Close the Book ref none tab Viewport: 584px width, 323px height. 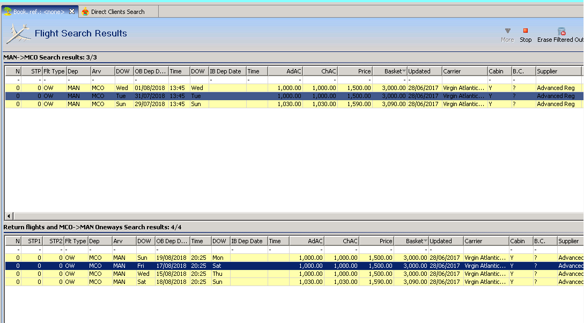[72, 11]
